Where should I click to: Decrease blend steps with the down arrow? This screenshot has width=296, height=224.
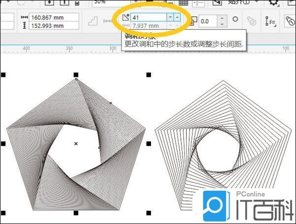click(x=170, y=18)
